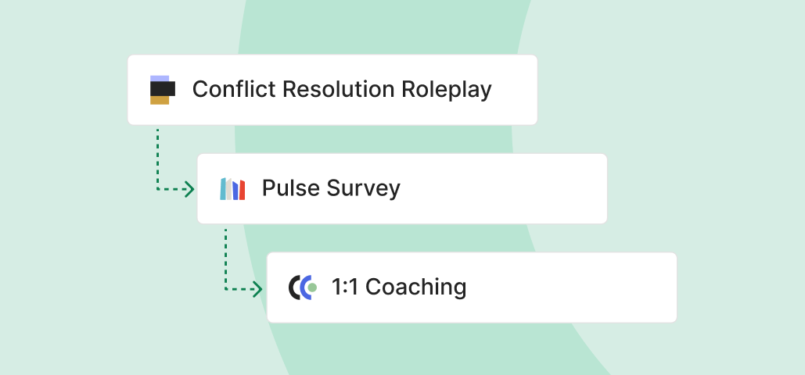Select the "1:1 Coaching" text label
This screenshot has height=375, width=805.
399,287
